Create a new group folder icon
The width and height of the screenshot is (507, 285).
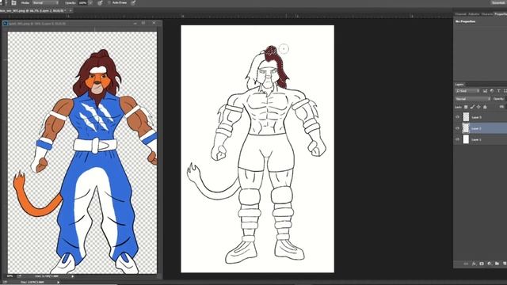[497, 264]
